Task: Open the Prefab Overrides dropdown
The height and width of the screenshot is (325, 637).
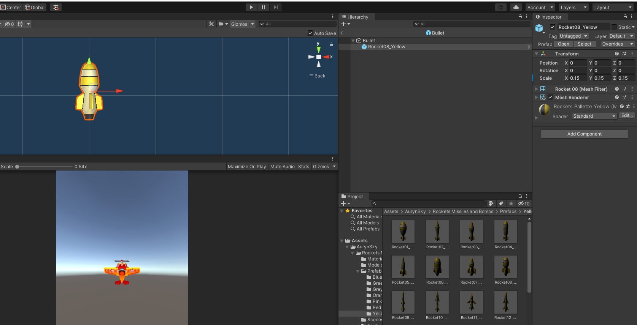Action: pos(618,44)
